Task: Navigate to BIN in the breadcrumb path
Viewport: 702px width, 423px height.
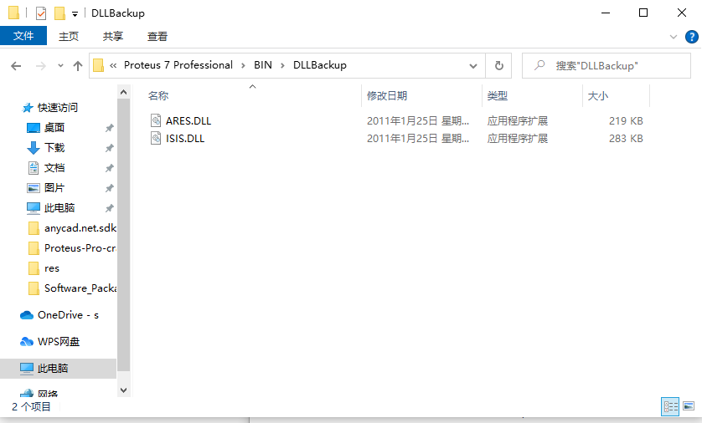Action: (x=263, y=65)
